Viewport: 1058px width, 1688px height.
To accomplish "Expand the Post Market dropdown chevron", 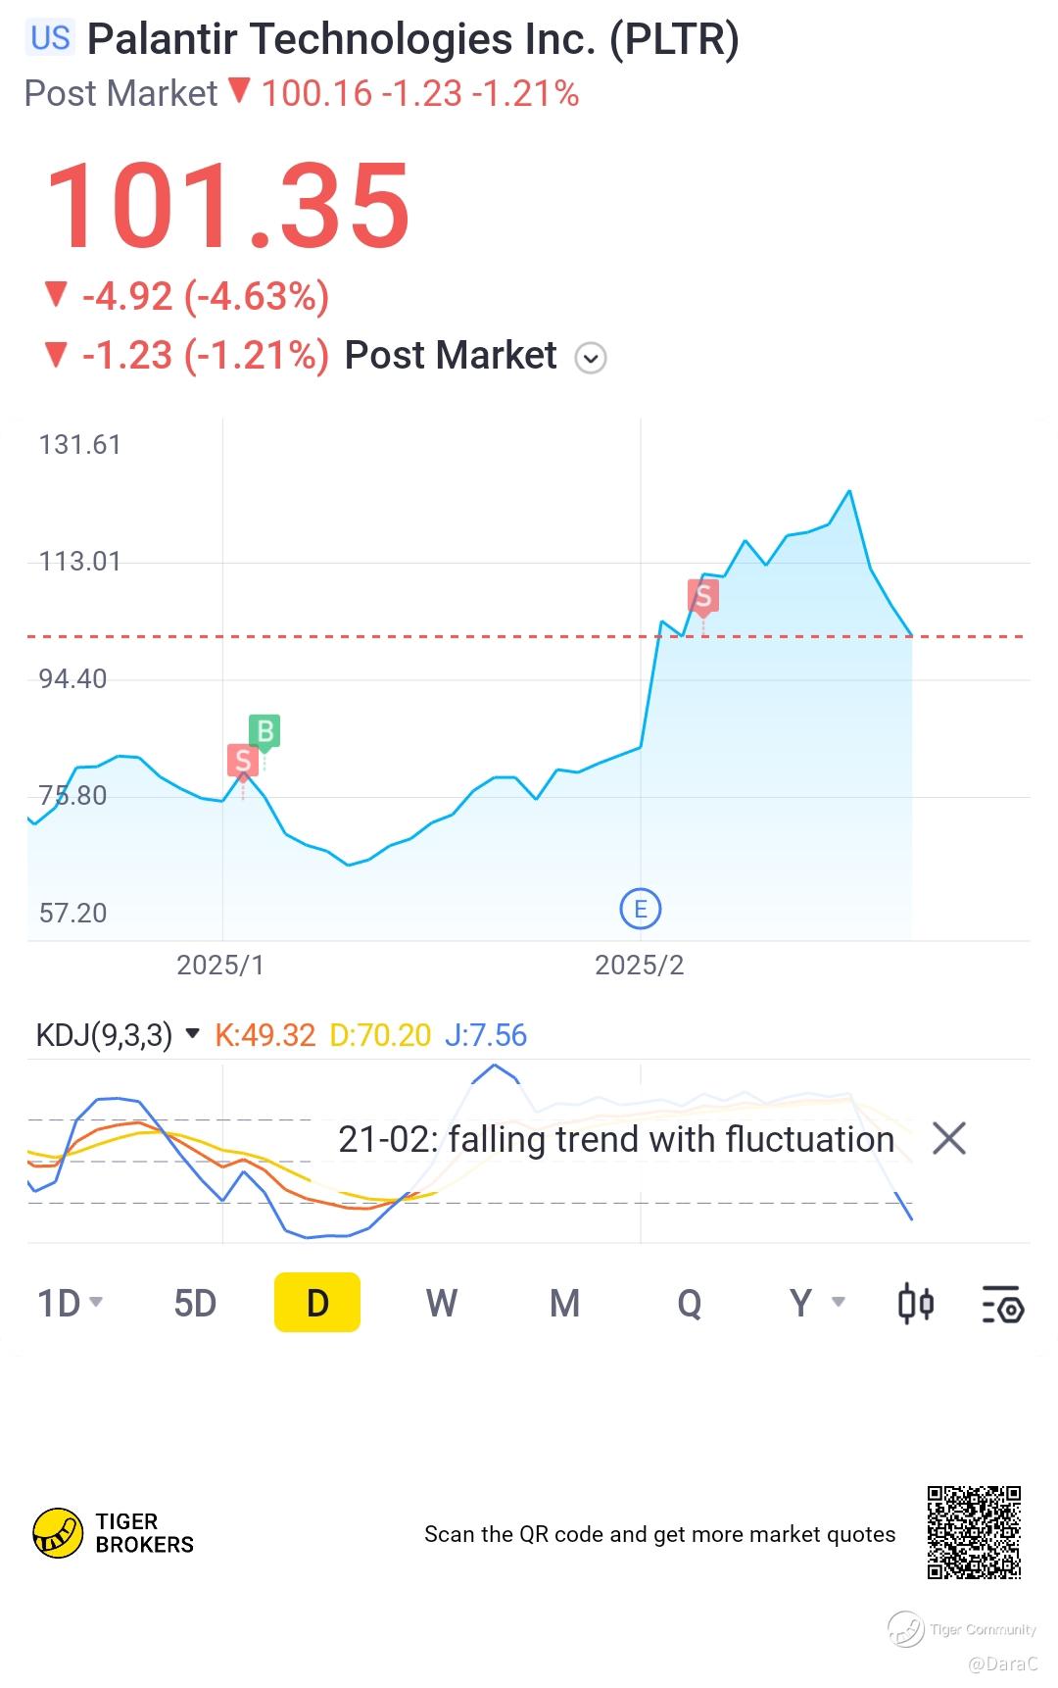I will click(x=591, y=358).
